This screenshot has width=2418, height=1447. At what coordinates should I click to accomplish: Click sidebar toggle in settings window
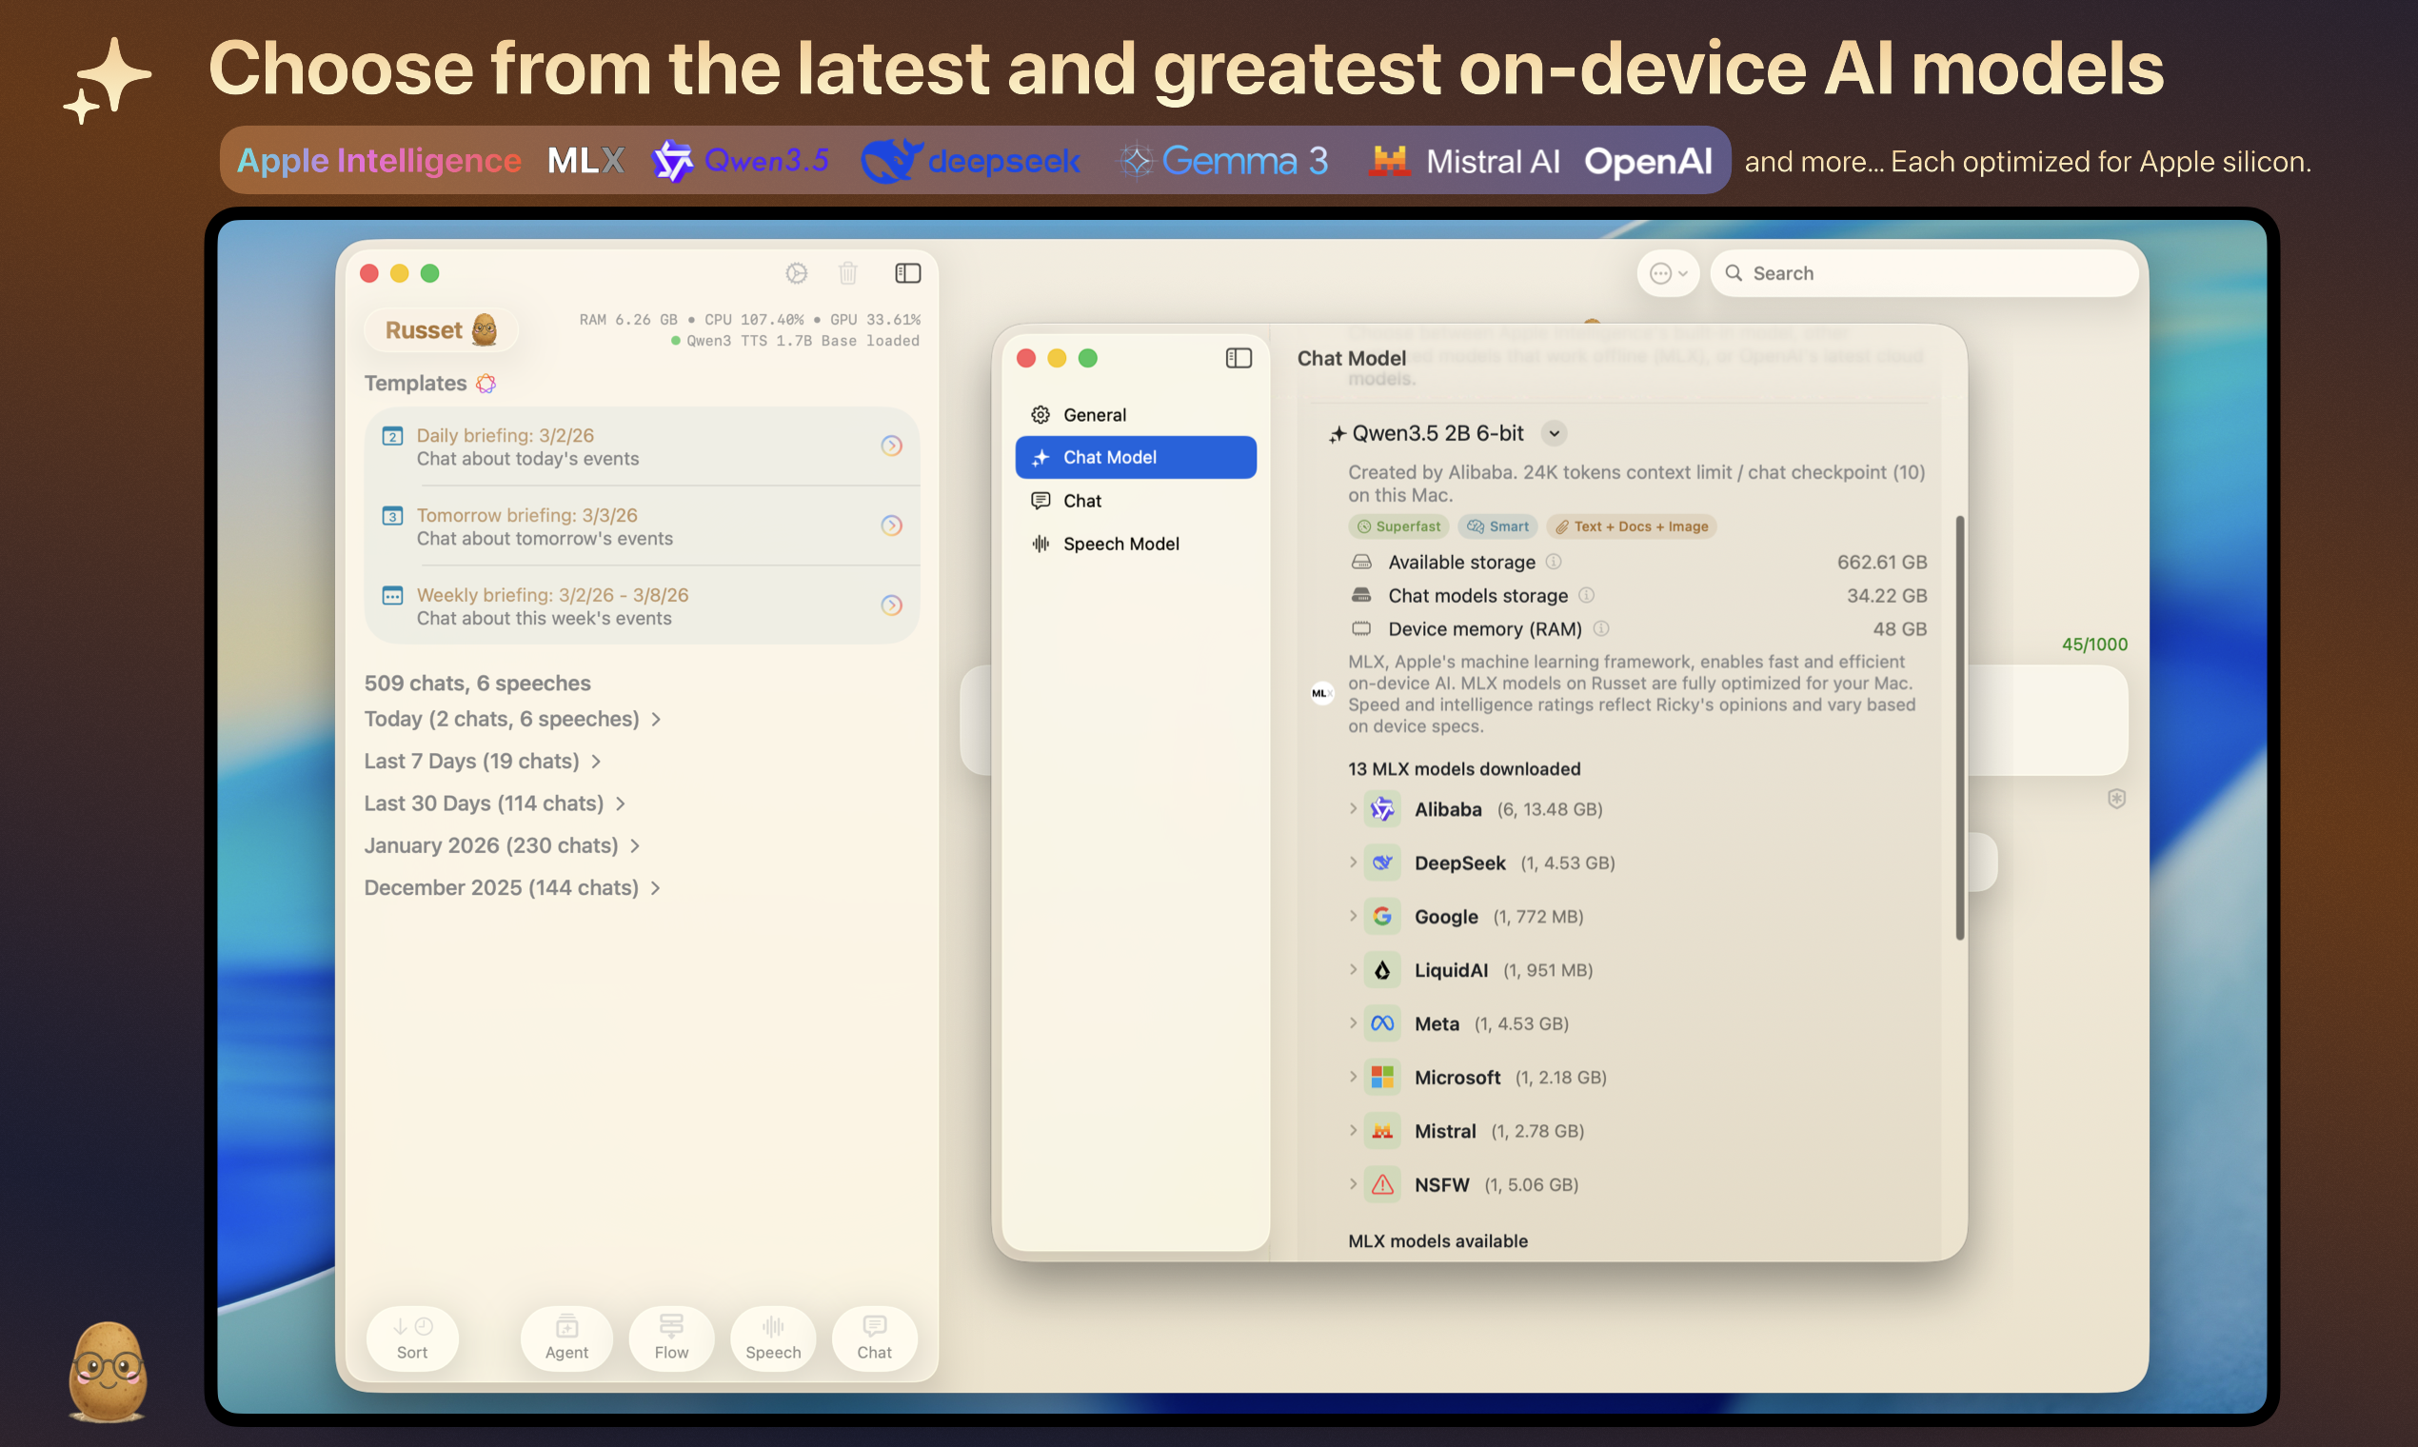pos(1239,358)
